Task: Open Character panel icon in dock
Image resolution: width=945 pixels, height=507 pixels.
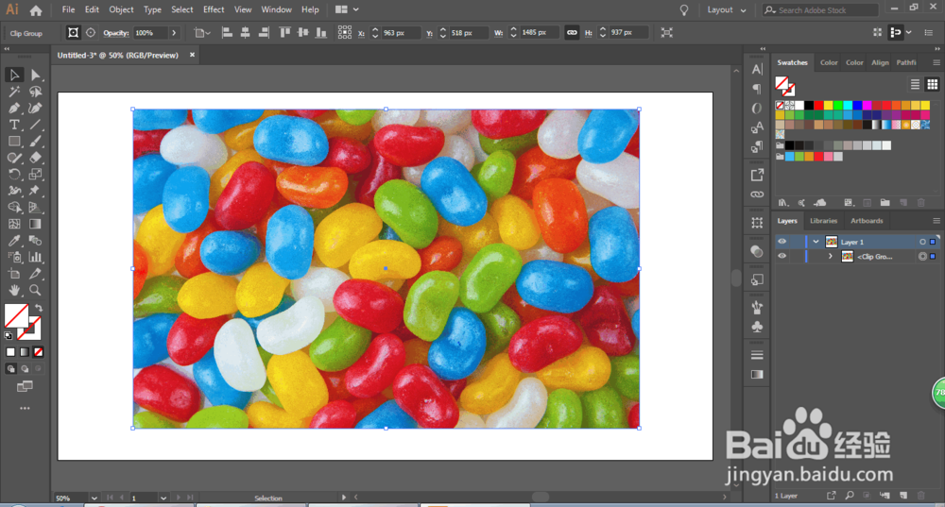Action: [757, 70]
